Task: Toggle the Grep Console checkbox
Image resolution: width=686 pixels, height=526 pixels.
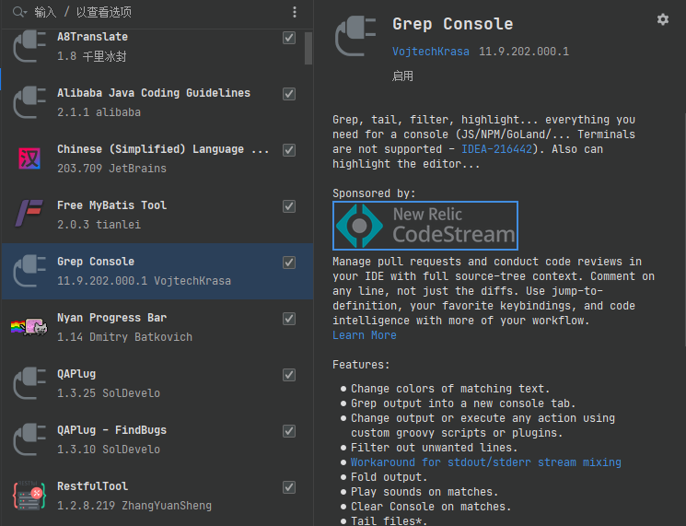Action: (x=289, y=263)
